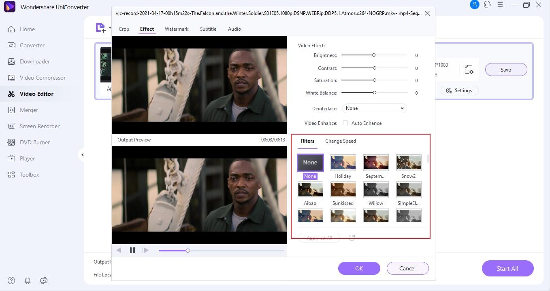Image resolution: width=550 pixels, height=291 pixels.
Task: Apply the Aibao filter
Action: click(310, 190)
